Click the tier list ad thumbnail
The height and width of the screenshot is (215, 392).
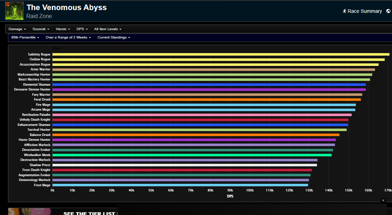[x=30, y=212]
